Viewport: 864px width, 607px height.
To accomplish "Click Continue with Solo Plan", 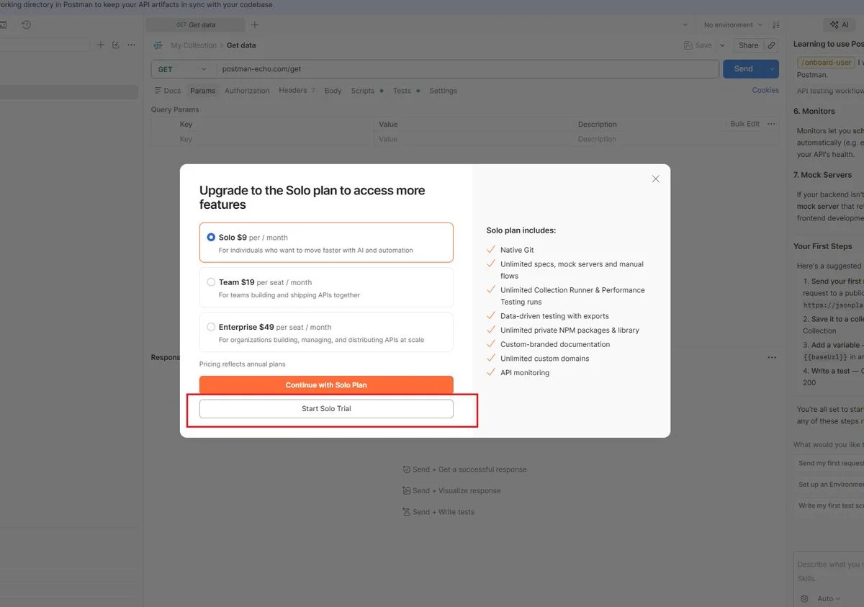I will 326,385.
